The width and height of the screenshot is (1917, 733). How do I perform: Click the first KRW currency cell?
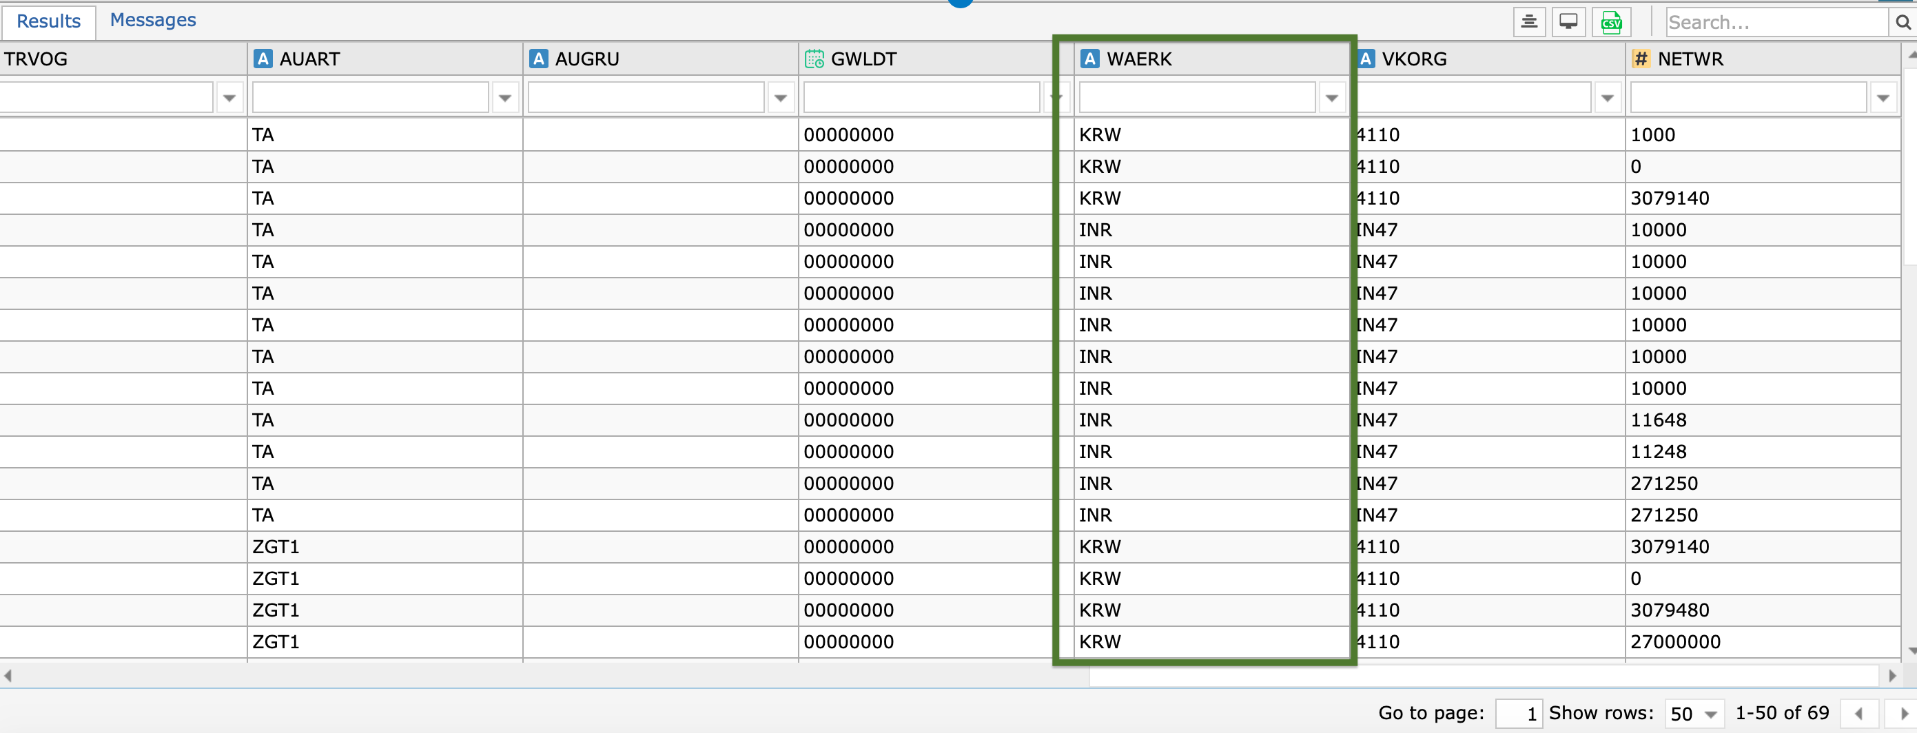[x=1211, y=135]
